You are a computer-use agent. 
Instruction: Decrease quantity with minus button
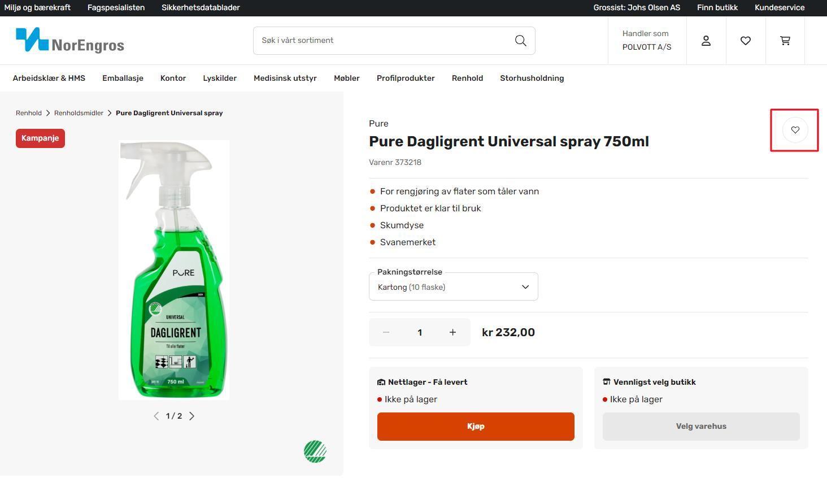(x=386, y=332)
